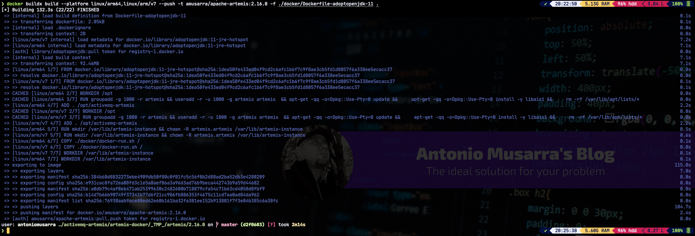Click transferring dockerfile: 2.05kB line
This screenshot has height=236, width=695.
54,22
